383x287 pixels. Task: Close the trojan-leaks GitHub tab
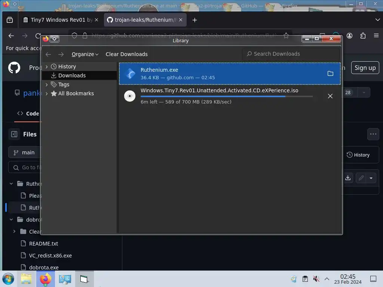pos(181,20)
